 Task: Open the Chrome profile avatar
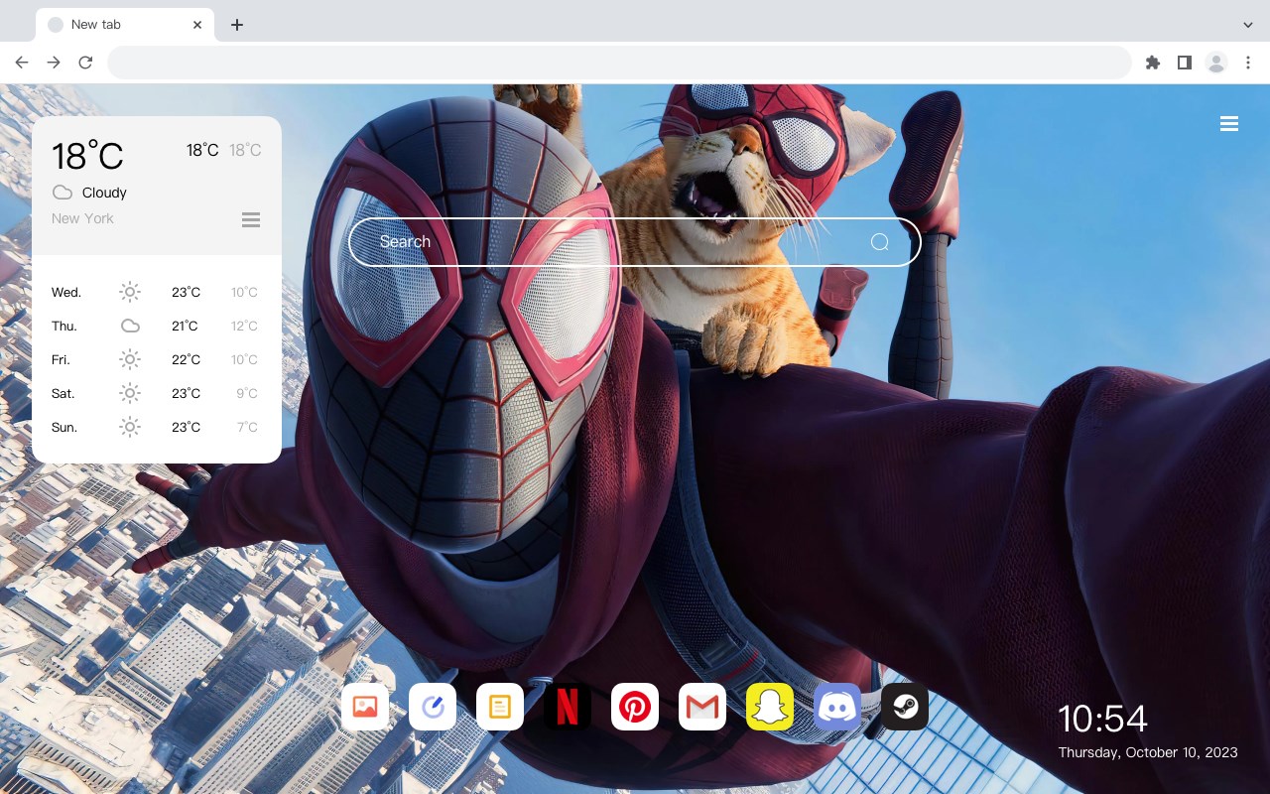point(1216,63)
